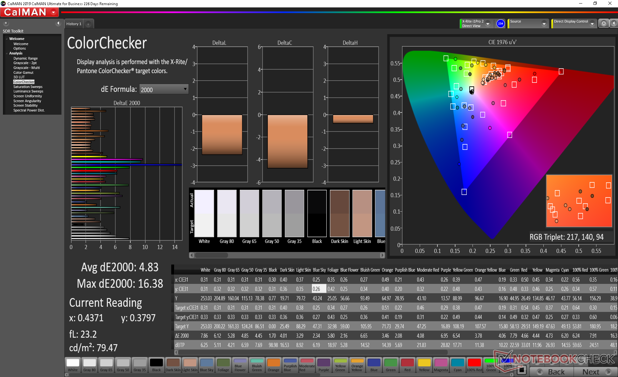618x377 pixels.
Task: Open the CalMAN main menu dropdown
Action: point(54,13)
